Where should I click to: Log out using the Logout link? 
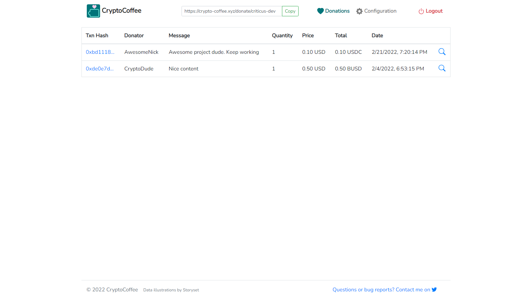(x=434, y=11)
